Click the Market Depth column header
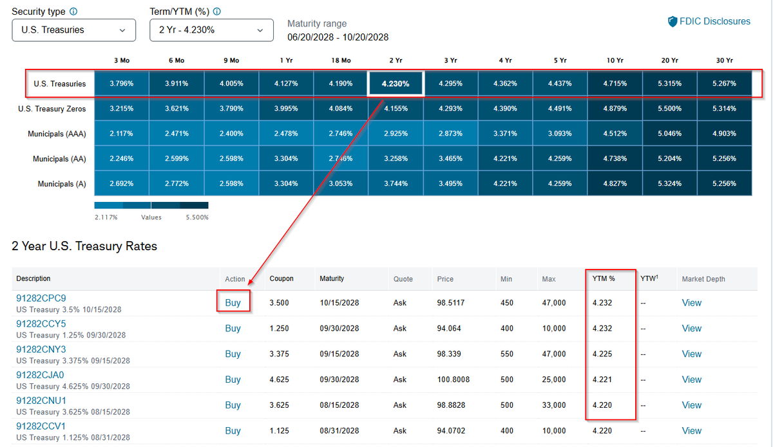The width and height of the screenshot is (773, 447). pyautogui.click(x=703, y=279)
